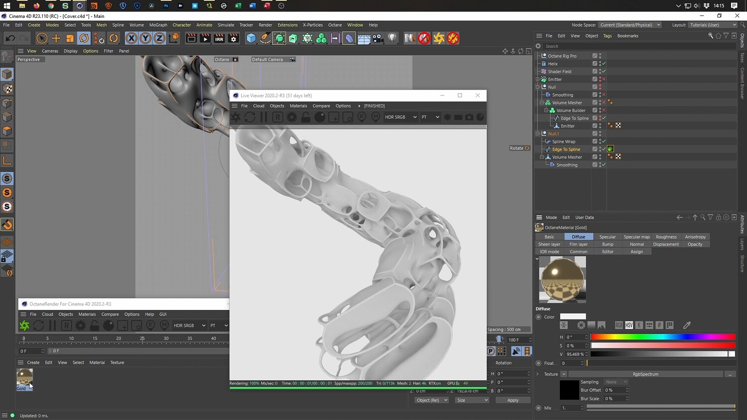Pause rendering in the Live Viewer
Image resolution: width=747 pixels, height=420 pixels.
click(x=263, y=117)
